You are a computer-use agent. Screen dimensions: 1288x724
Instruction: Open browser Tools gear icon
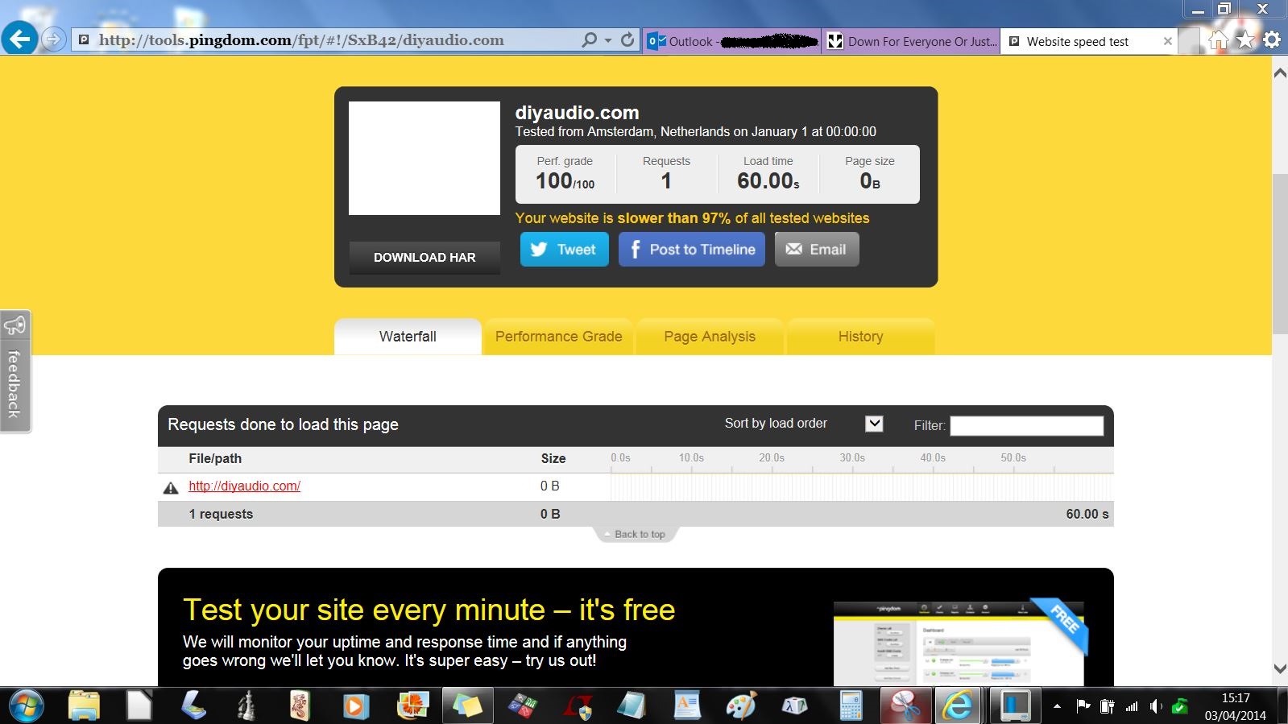(x=1272, y=39)
